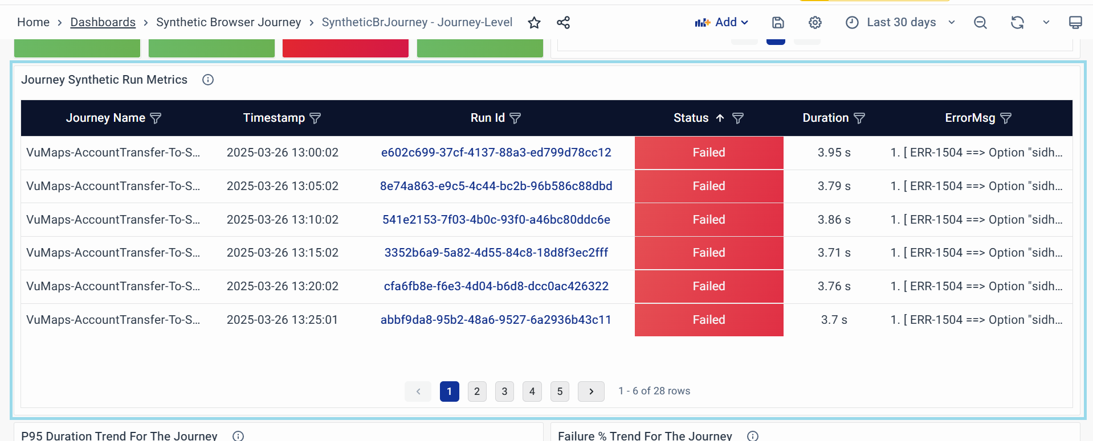Image resolution: width=1093 pixels, height=441 pixels.
Task: Save the dashboard using the disk icon
Action: click(x=778, y=23)
